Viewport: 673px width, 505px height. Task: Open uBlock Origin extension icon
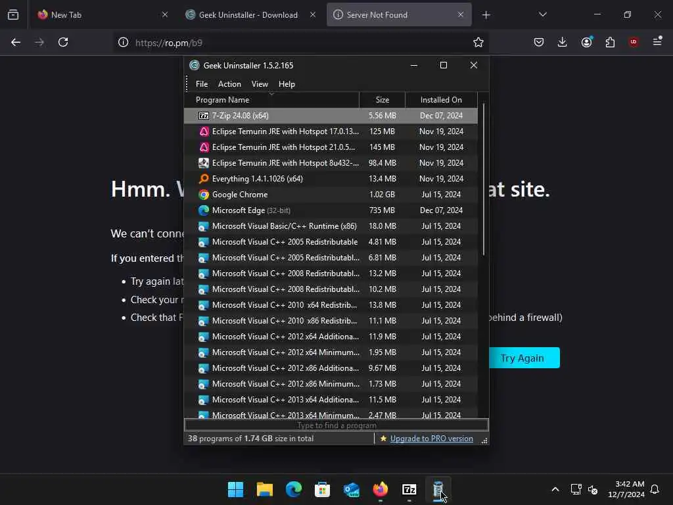click(x=634, y=42)
